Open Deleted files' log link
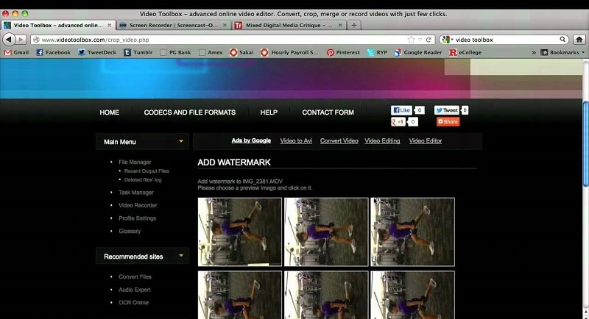Image resolution: width=589 pixels, height=319 pixels. (x=143, y=180)
